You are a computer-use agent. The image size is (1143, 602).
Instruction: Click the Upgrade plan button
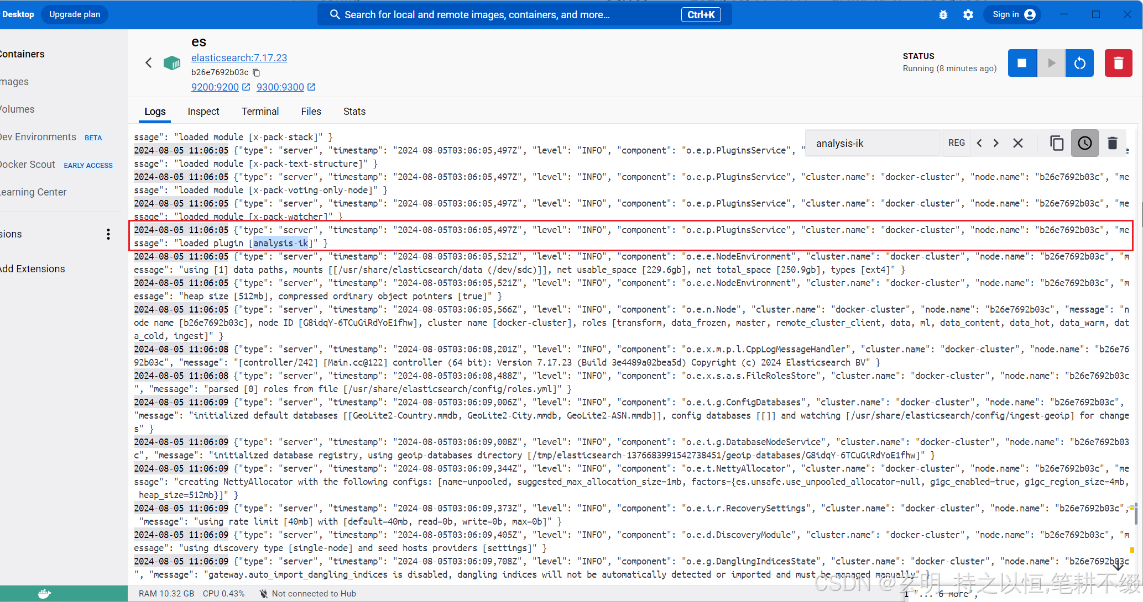(74, 14)
